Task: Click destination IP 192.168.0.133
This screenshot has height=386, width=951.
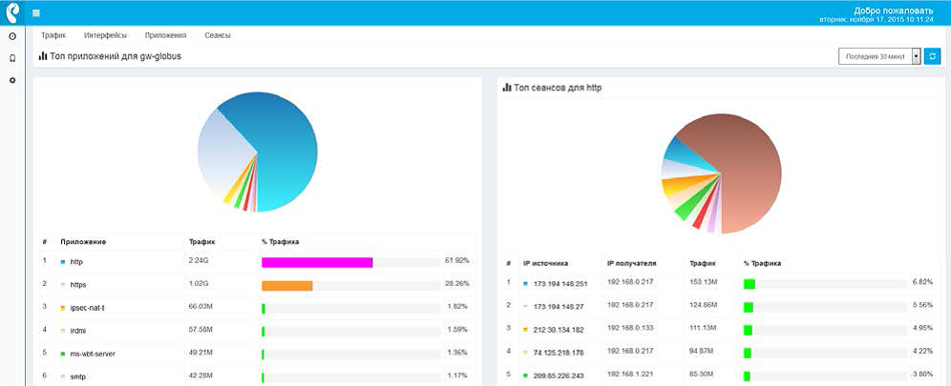Action: tap(630, 328)
